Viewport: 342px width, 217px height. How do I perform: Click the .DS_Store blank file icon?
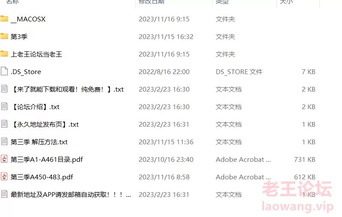point(4,71)
